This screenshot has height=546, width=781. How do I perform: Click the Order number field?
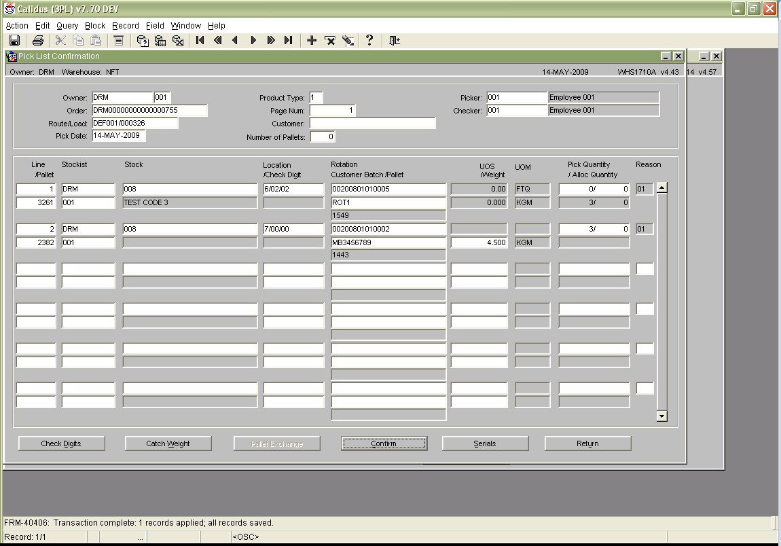(x=149, y=110)
